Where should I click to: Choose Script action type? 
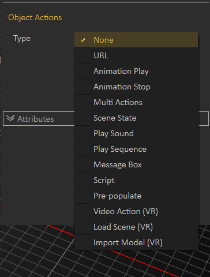coord(136,180)
